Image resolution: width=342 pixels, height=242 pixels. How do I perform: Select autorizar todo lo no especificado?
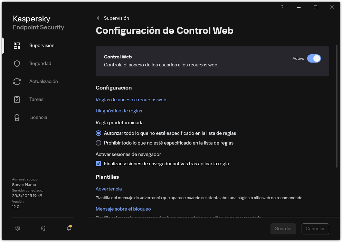[98, 133]
